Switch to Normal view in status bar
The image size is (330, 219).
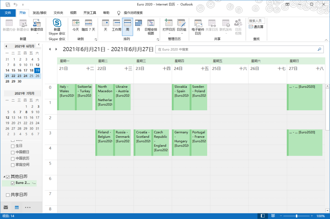(262, 216)
